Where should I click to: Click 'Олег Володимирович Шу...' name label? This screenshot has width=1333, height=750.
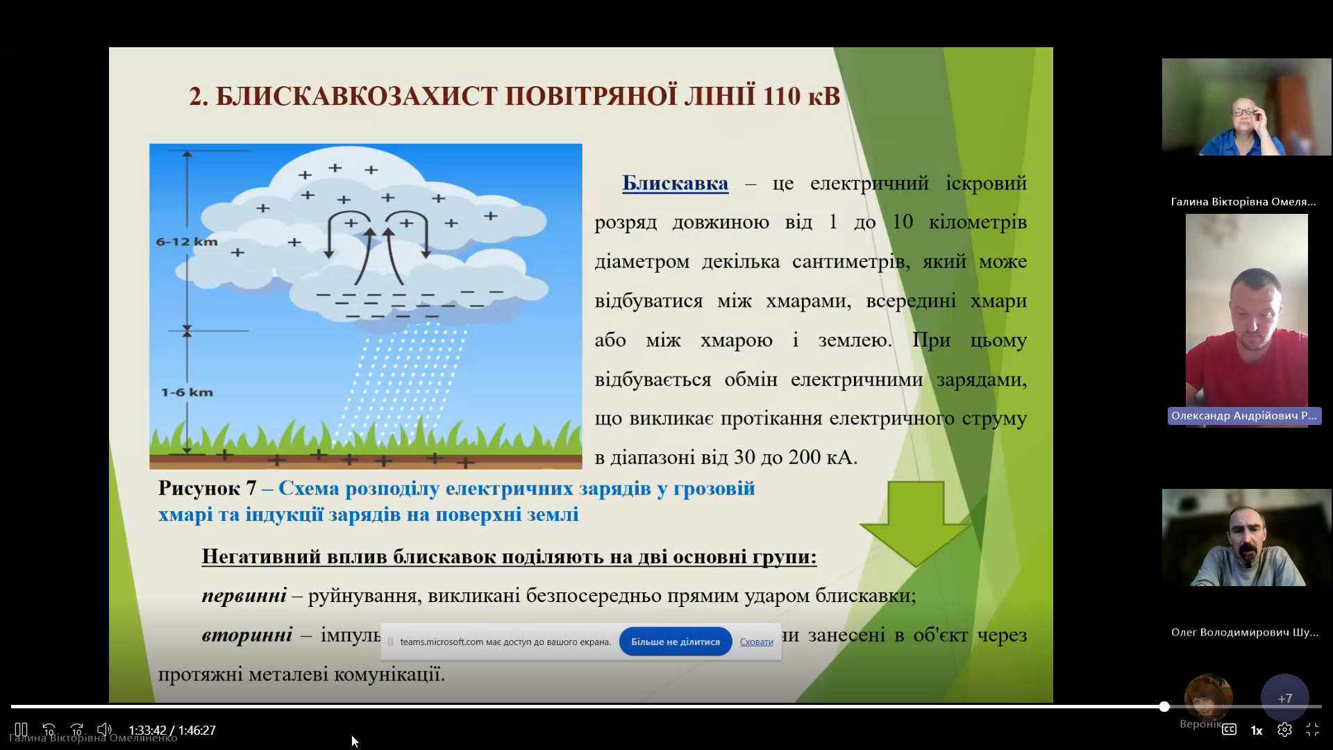click(x=1245, y=633)
